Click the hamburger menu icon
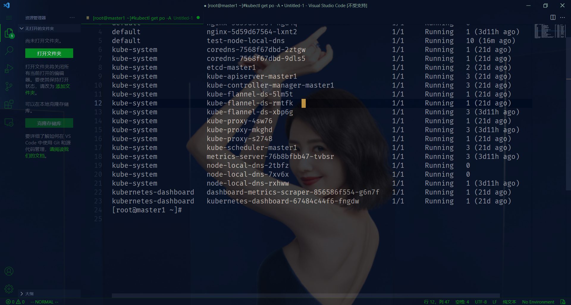This screenshot has height=305, width=571. tap(9, 18)
